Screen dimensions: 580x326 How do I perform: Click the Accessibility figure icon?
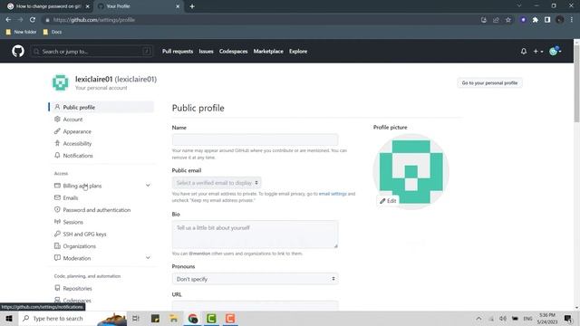57,143
